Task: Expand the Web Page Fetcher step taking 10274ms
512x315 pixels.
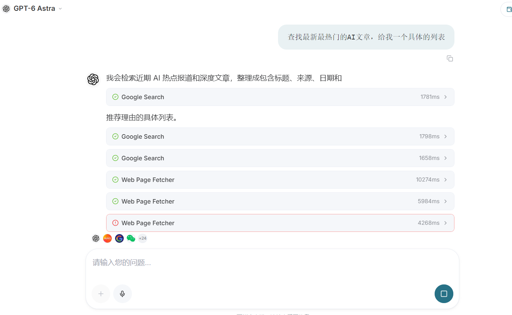Action: (280, 180)
